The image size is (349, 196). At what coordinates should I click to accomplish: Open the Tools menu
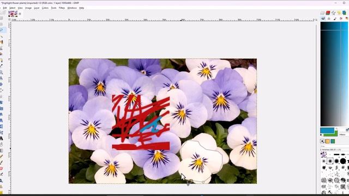(53, 8)
